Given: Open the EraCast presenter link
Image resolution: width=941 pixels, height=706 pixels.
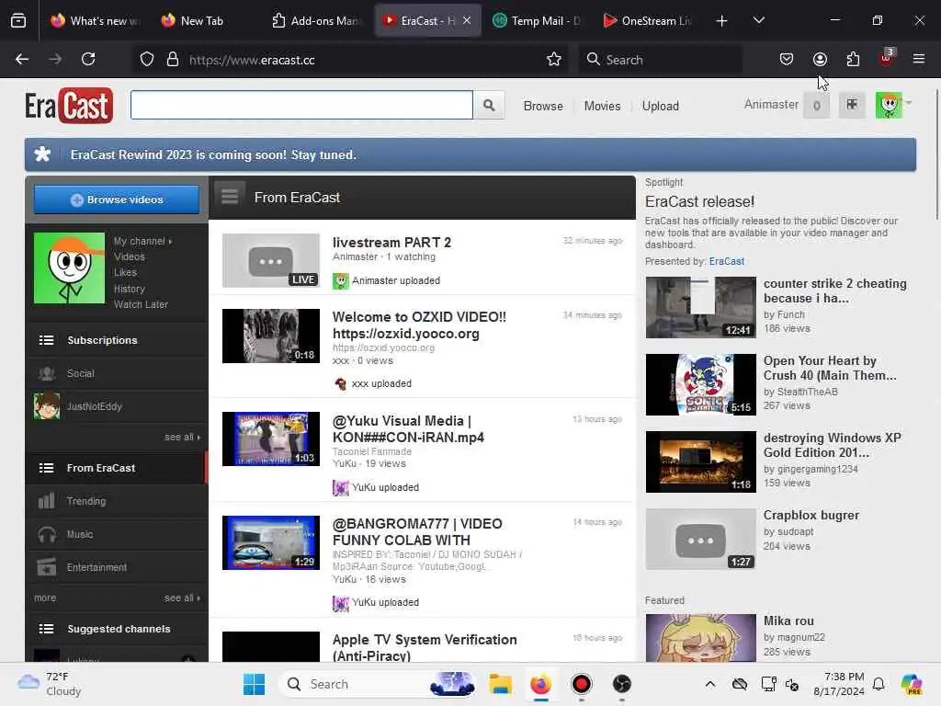Looking at the screenshot, I should click(x=726, y=261).
